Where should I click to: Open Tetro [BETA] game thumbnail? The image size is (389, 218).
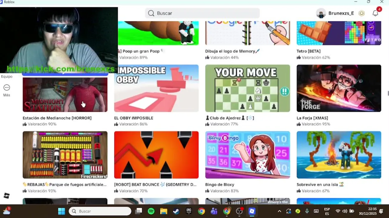click(339, 33)
